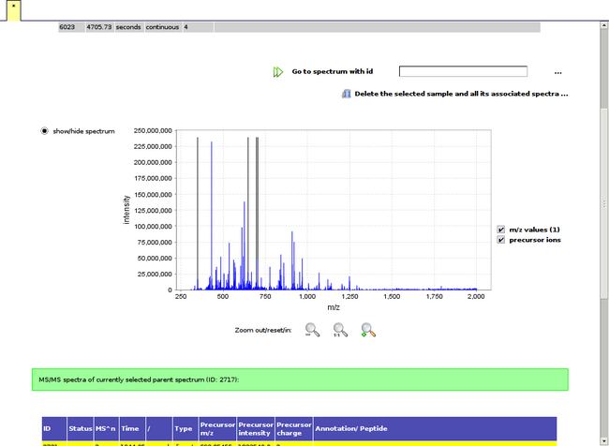
Task: Zoom in on the spectrum chart
Action: [x=368, y=330]
